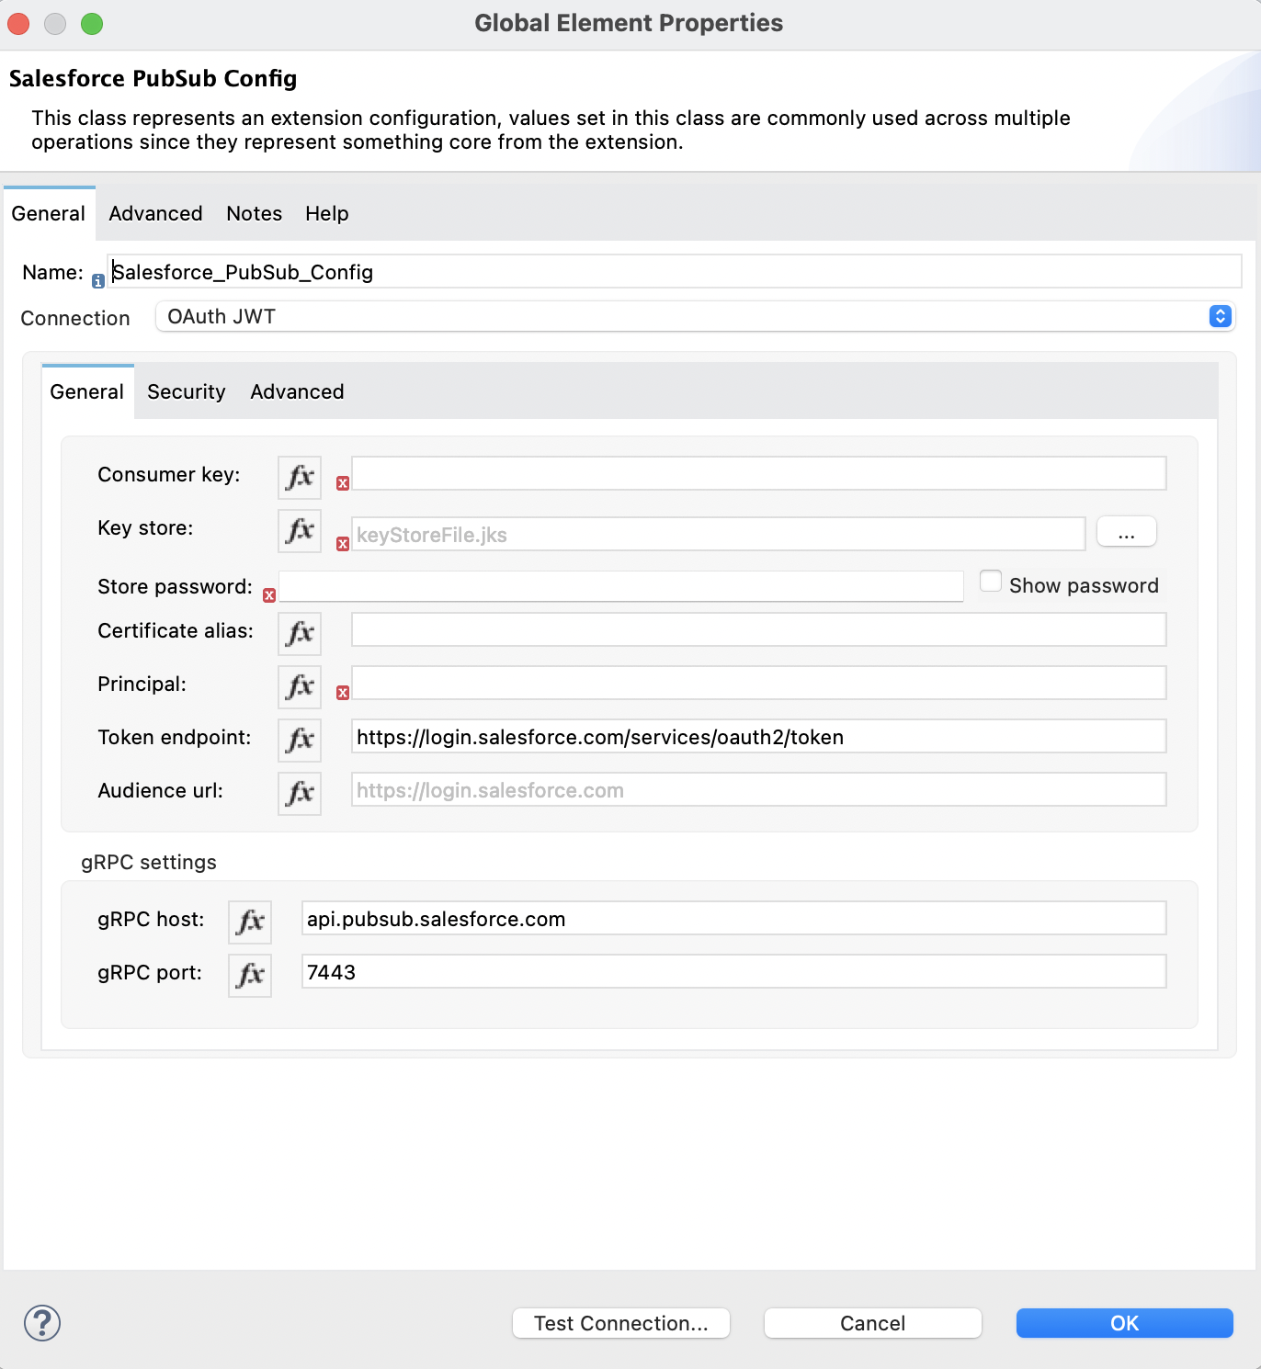Click the fx icon for Consumer key
This screenshot has width=1261, height=1369.
pyautogui.click(x=299, y=477)
